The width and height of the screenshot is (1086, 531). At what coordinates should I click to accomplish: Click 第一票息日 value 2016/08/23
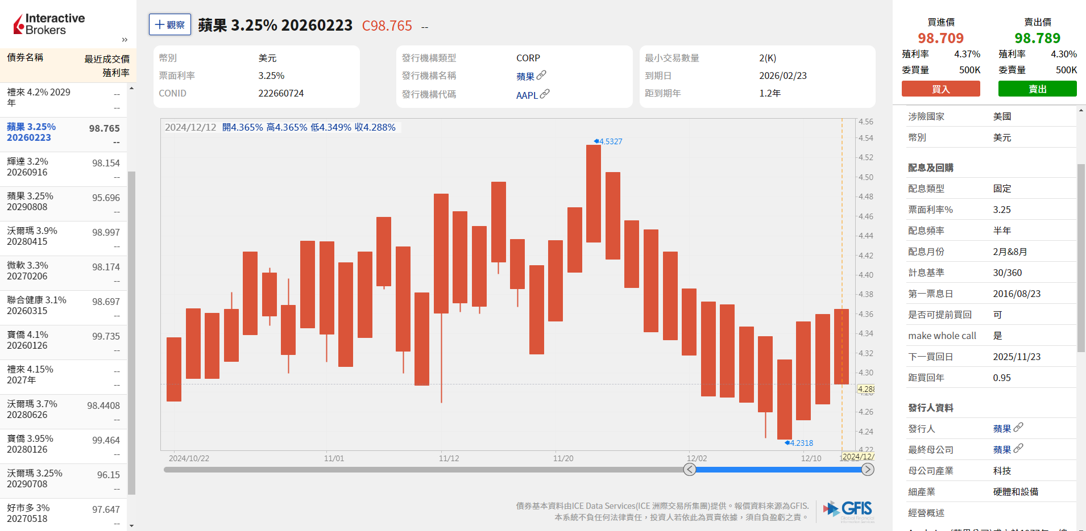coord(1017,294)
